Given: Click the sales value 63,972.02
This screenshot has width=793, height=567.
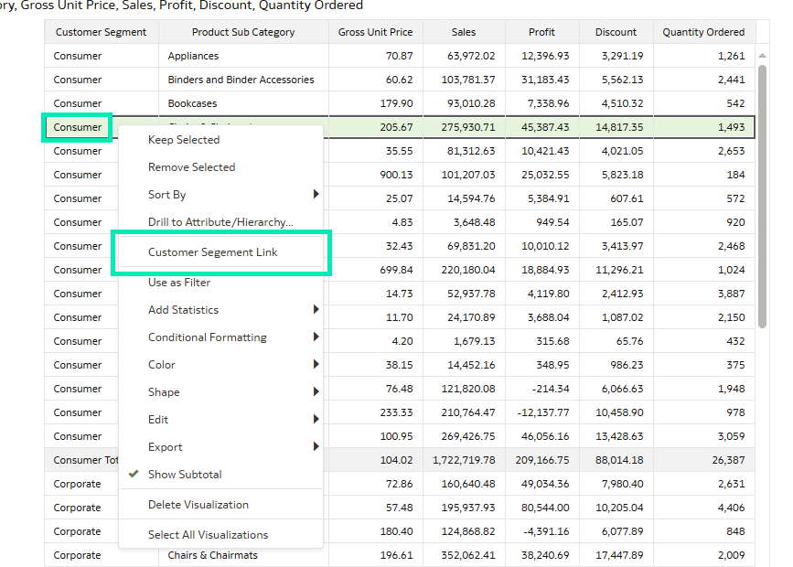Looking at the screenshot, I should (x=471, y=56).
